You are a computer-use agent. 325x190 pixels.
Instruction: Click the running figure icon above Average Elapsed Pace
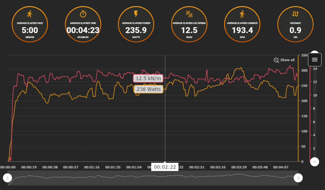(x=30, y=14)
